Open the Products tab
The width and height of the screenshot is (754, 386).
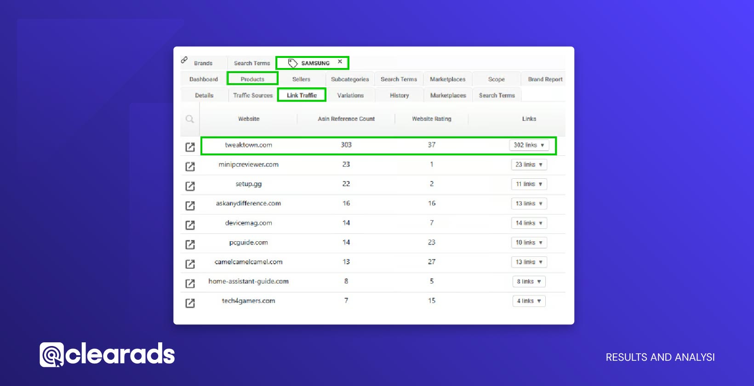coord(252,79)
